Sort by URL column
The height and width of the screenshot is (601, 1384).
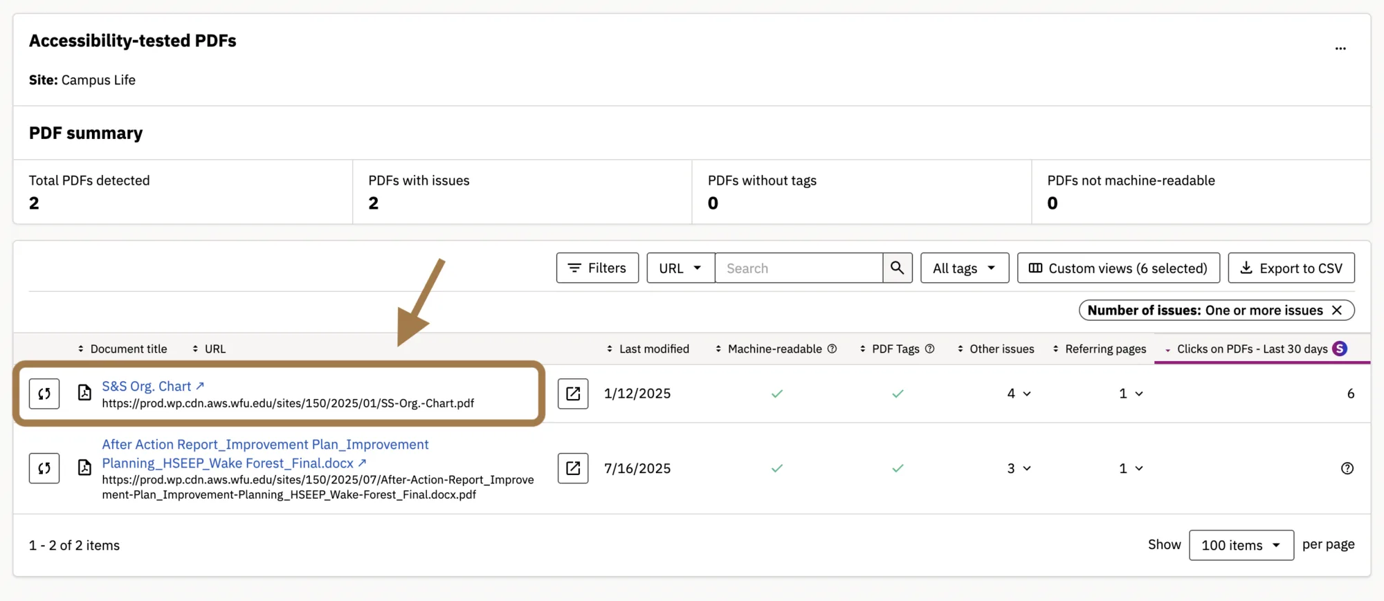pyautogui.click(x=209, y=349)
